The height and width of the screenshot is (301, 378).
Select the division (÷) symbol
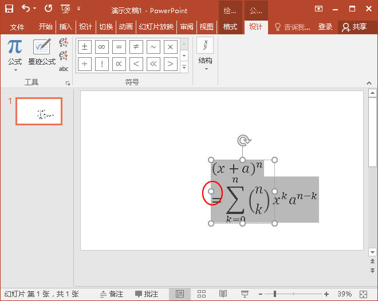point(85,64)
